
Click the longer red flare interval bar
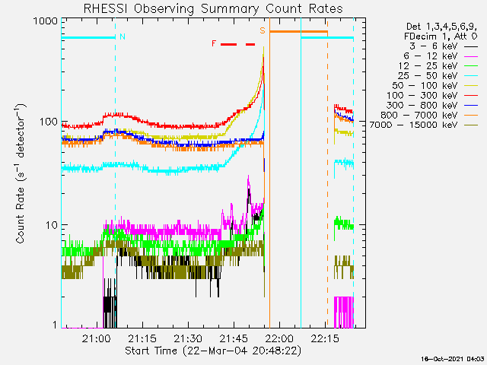[228, 44]
